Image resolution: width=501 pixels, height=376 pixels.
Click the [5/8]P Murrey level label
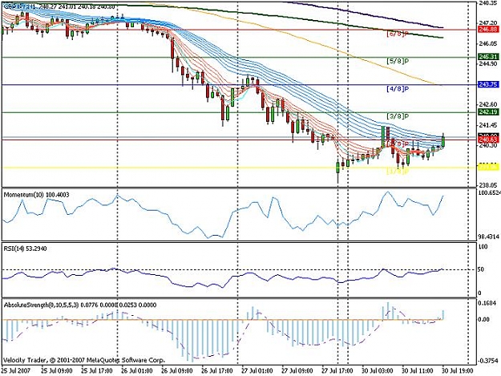[x=398, y=61]
